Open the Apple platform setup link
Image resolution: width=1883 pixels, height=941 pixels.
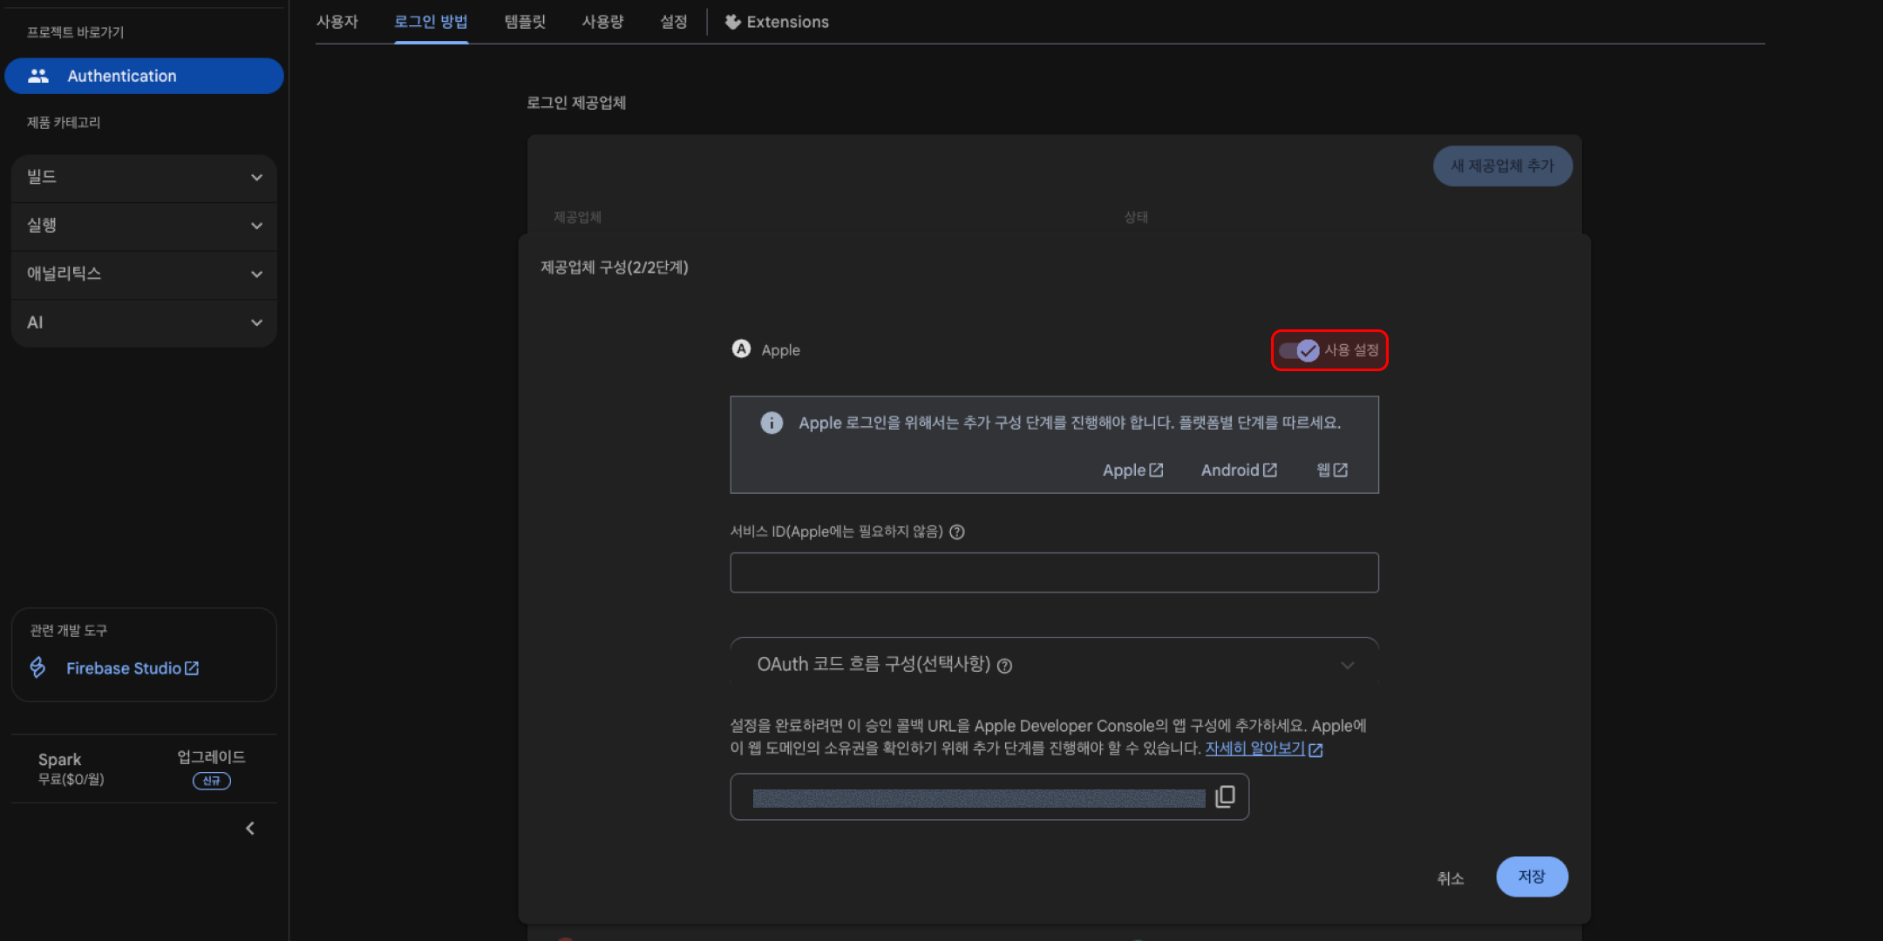click(1132, 470)
